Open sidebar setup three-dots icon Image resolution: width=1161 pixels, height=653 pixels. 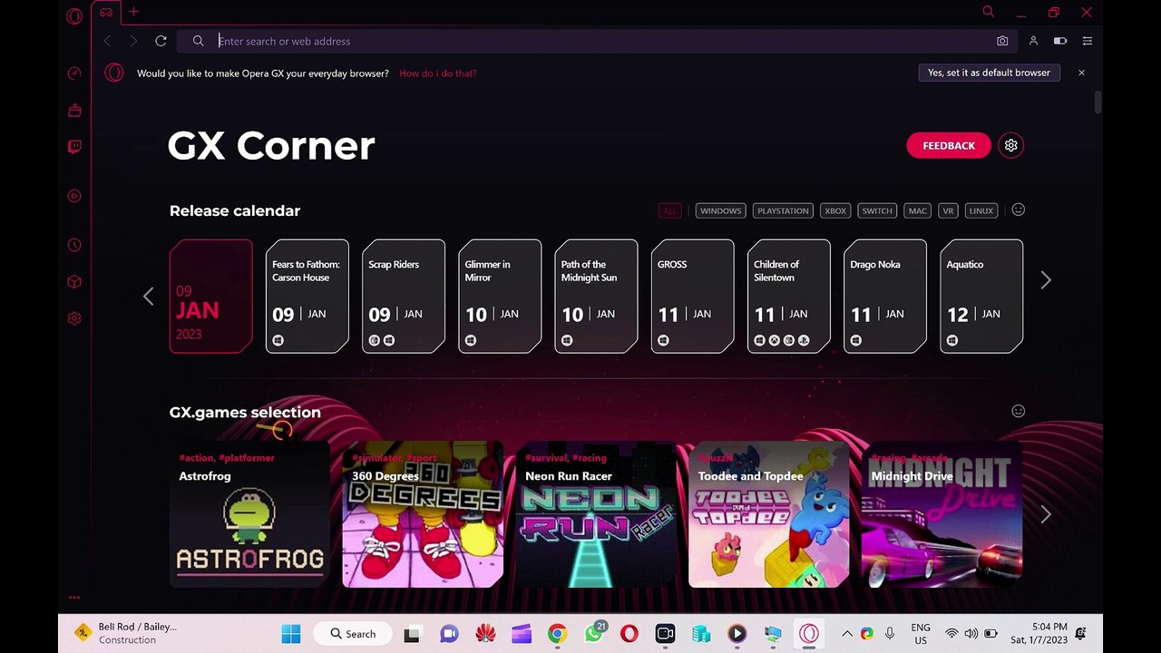coord(74,597)
